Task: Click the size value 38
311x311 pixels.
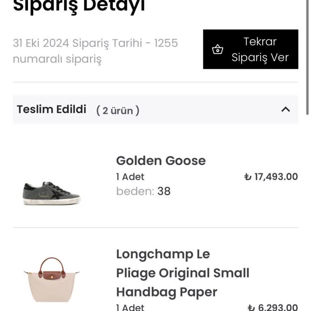Action: [x=164, y=191]
